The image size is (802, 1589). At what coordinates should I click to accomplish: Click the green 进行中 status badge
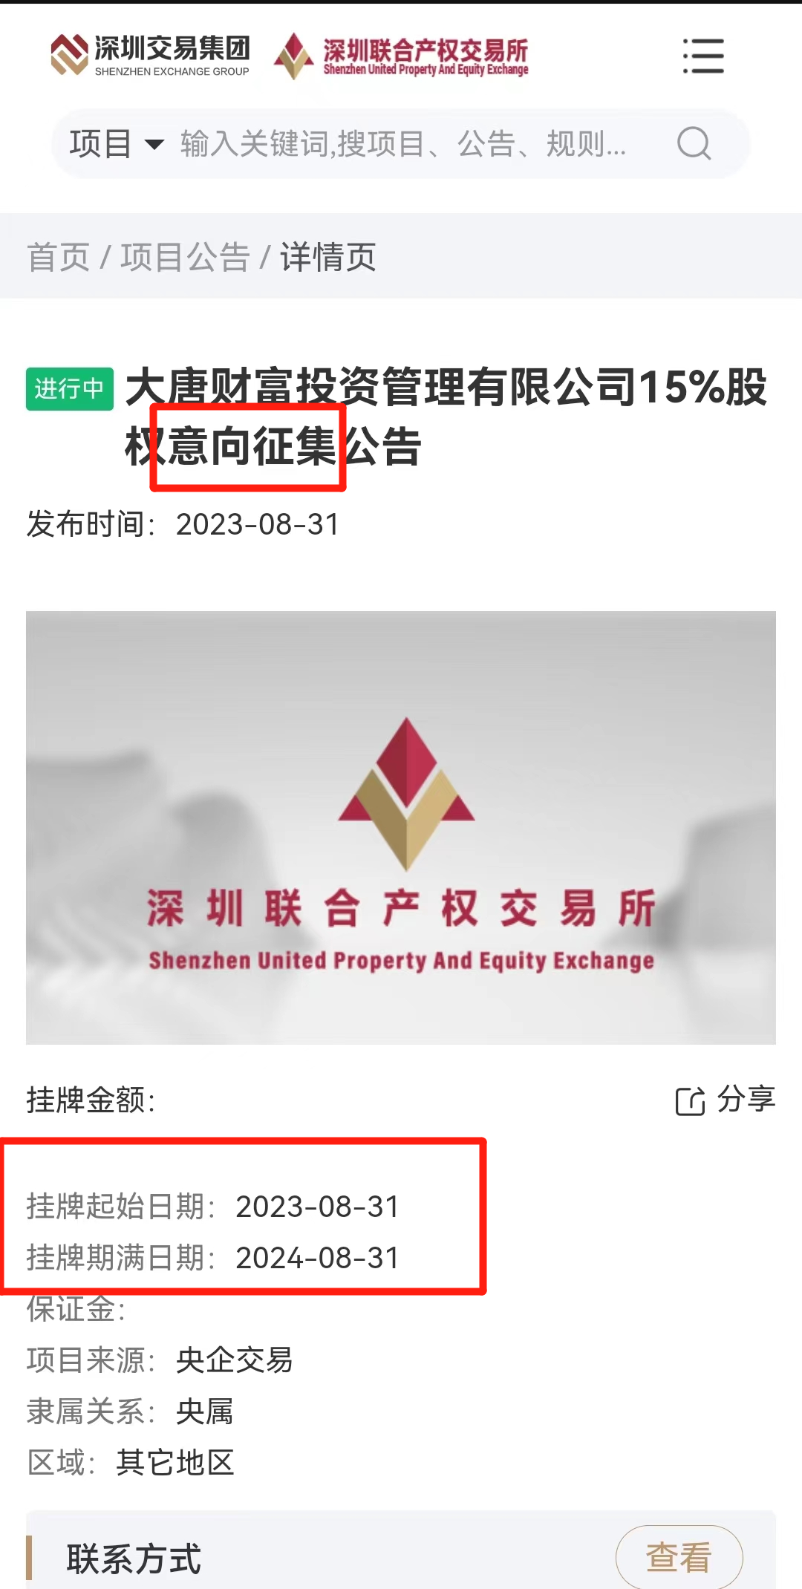point(70,388)
